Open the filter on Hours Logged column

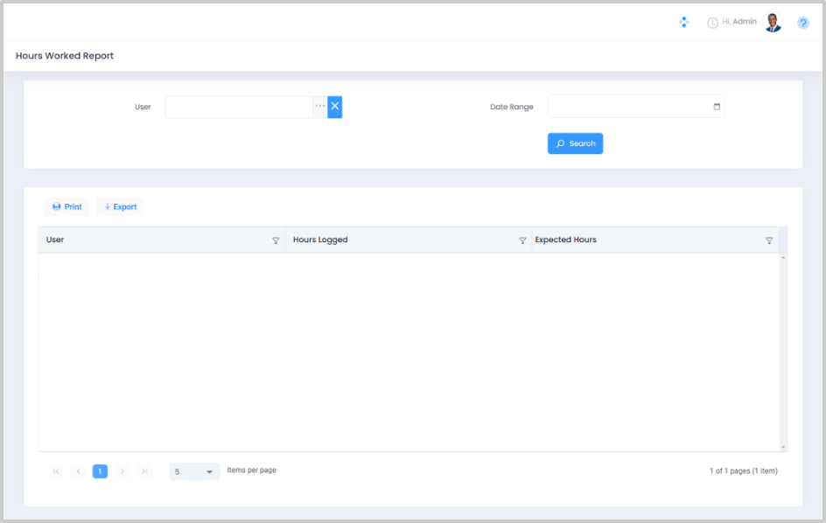[x=522, y=241]
